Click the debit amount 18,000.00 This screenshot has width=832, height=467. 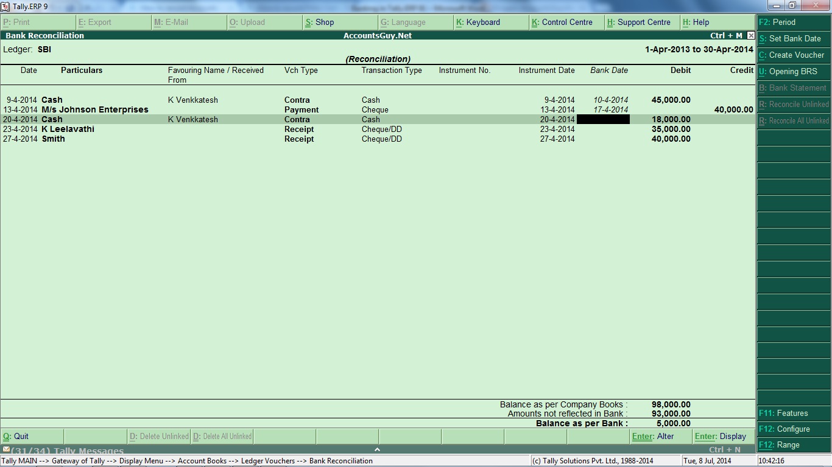pyautogui.click(x=671, y=119)
